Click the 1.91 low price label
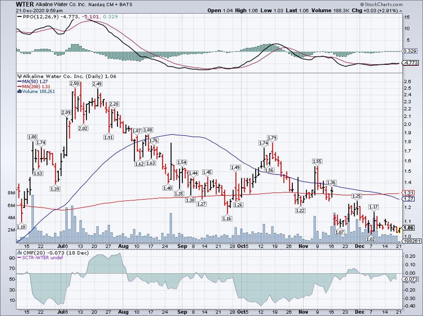The width and height of the screenshot is (423, 316). [x=109, y=137]
